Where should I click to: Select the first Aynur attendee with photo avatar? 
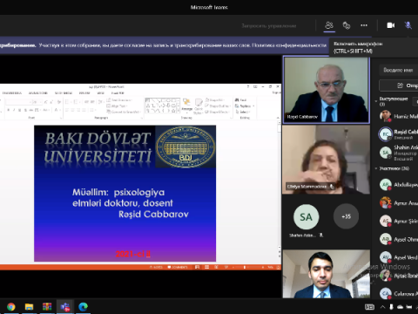coord(398,203)
